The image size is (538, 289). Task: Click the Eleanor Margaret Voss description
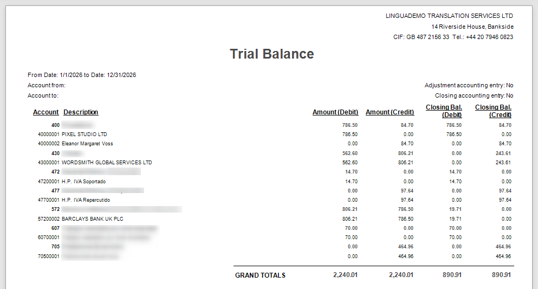tap(87, 144)
